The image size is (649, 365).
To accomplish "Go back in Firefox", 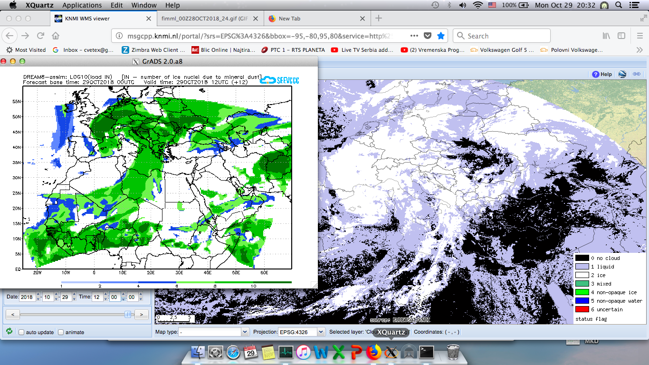I will click(x=10, y=36).
